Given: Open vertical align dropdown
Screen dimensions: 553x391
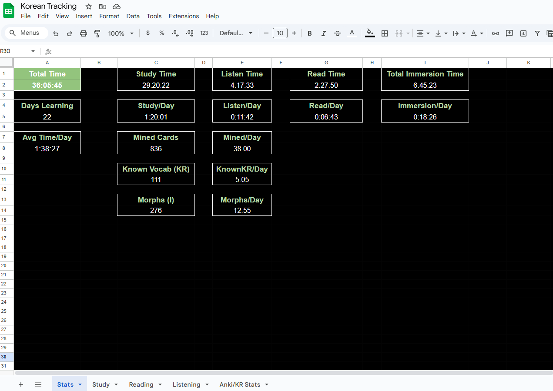Looking at the screenshot, I should point(441,33).
